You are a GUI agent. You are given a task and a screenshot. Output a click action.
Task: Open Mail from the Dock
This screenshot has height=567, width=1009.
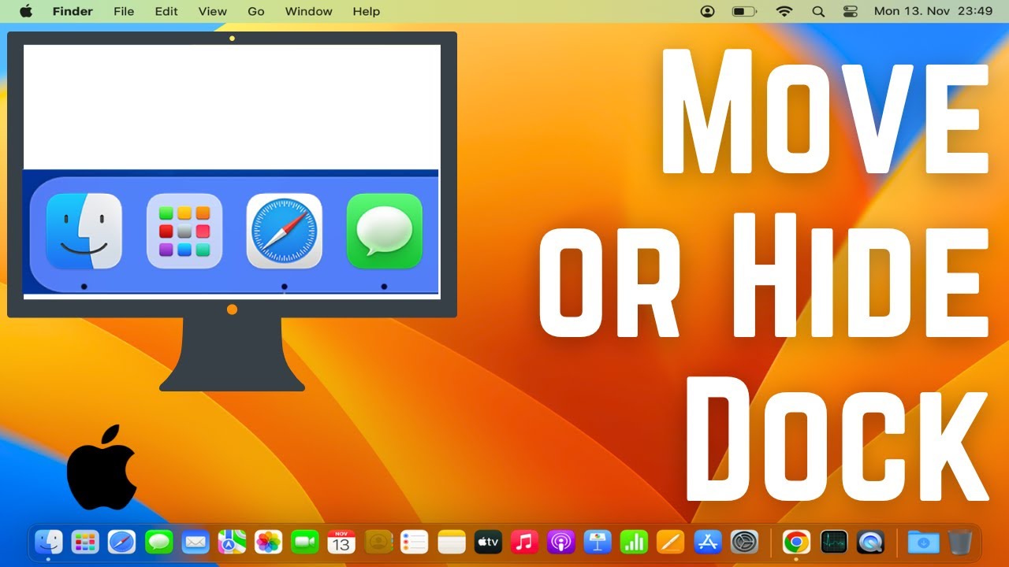tap(195, 542)
